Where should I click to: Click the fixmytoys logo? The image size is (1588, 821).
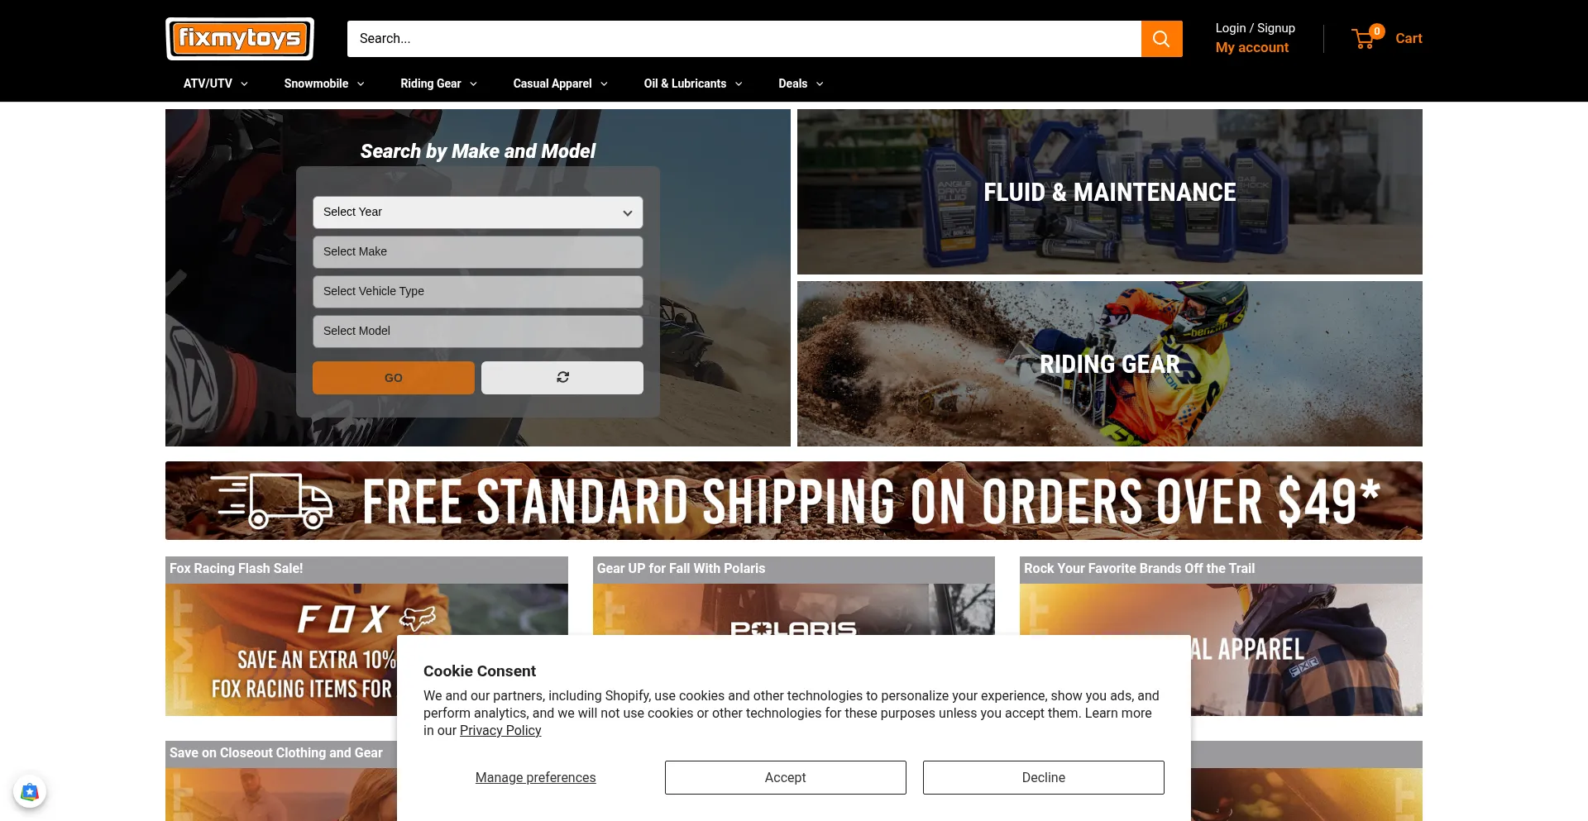coord(240,39)
